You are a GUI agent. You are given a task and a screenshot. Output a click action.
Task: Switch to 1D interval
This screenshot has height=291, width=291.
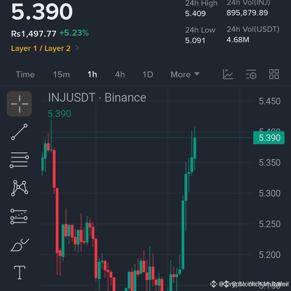point(148,75)
